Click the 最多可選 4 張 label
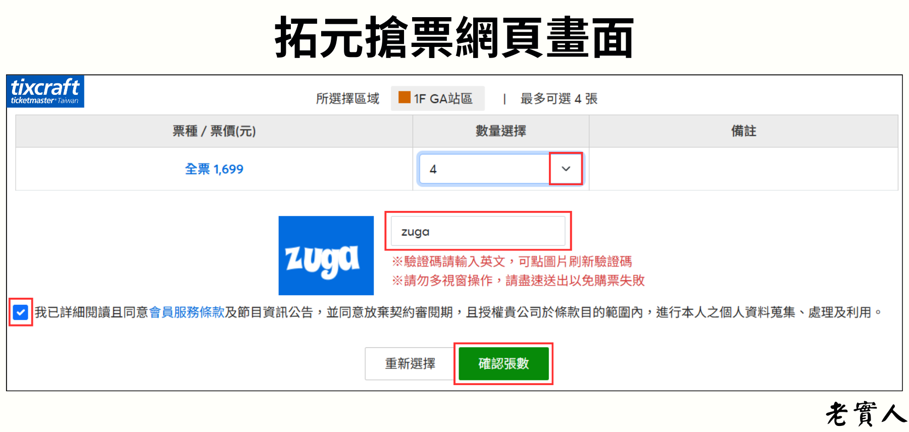Screen dimensions: 909x432 (559, 98)
